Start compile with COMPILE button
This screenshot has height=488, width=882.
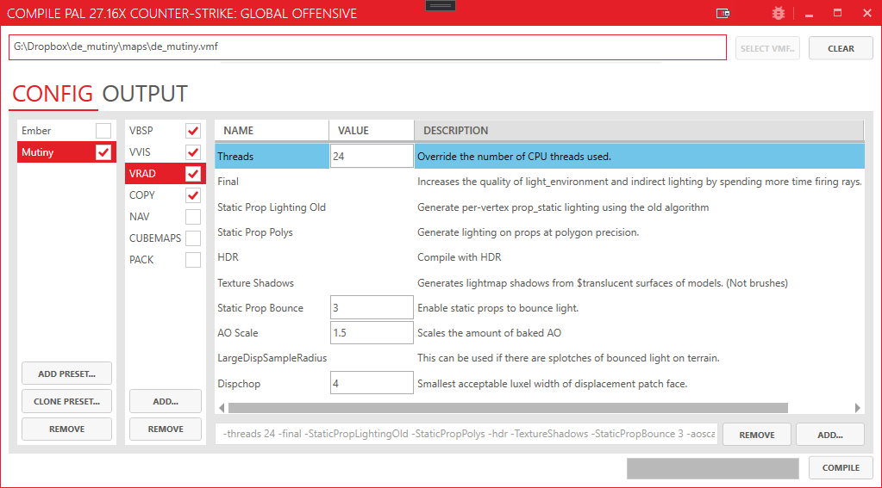[x=841, y=468]
